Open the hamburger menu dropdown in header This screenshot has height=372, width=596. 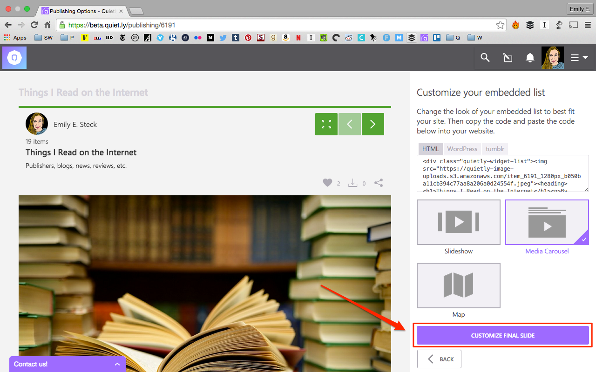[x=579, y=58]
